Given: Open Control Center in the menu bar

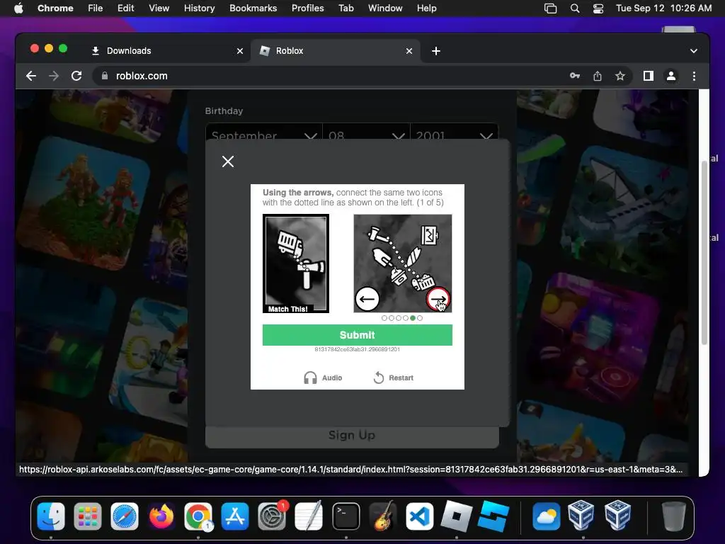Looking at the screenshot, I should coord(598,8).
